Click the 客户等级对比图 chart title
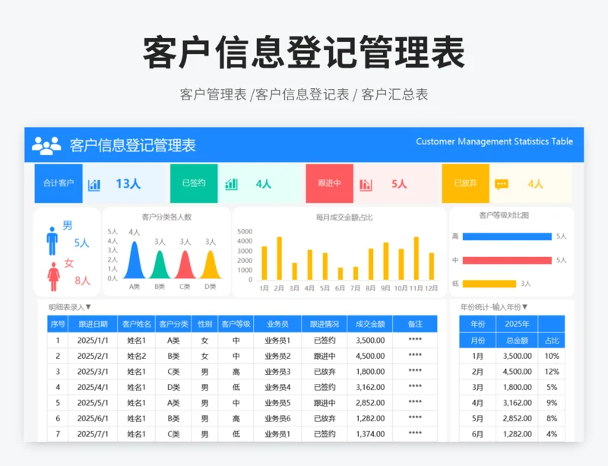The image size is (608, 466). 504,215
